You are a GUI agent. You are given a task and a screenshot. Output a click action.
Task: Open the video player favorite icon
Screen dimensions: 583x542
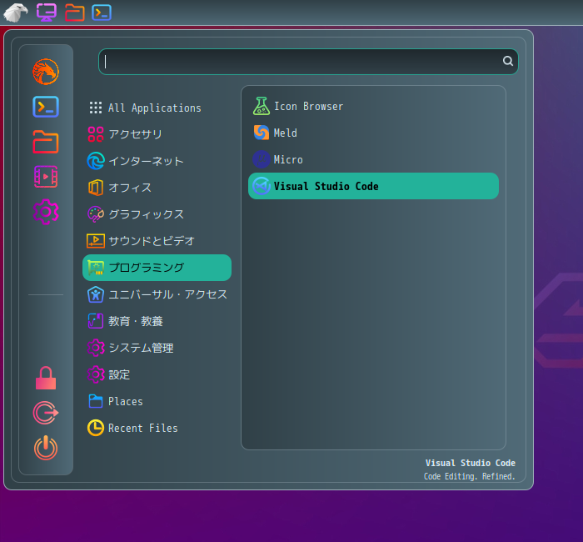46,177
